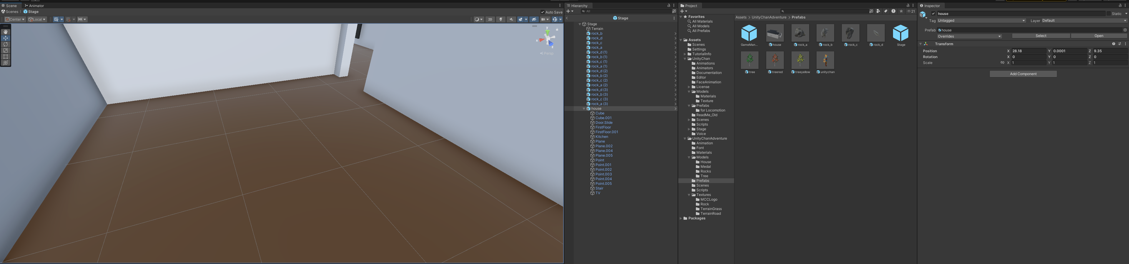The image size is (1129, 264).
Task: Collapse the house object in Hierarchy
Action: pyautogui.click(x=584, y=109)
